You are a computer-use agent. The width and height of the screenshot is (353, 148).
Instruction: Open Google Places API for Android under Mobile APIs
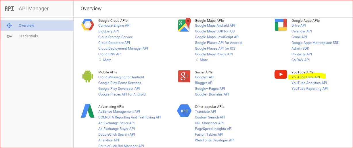(x=122, y=94)
